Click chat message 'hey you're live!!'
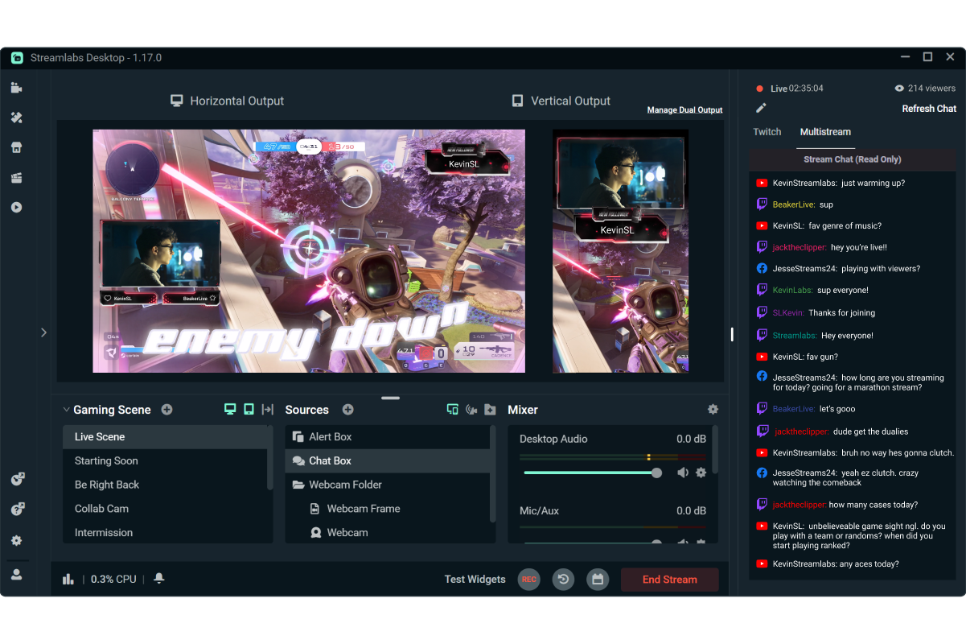Viewport: 966px width, 644px height. tap(859, 247)
